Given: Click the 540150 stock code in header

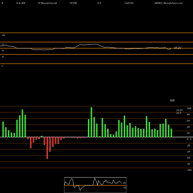Looking at the screenshot, I should pyautogui.click(x=129, y=3).
